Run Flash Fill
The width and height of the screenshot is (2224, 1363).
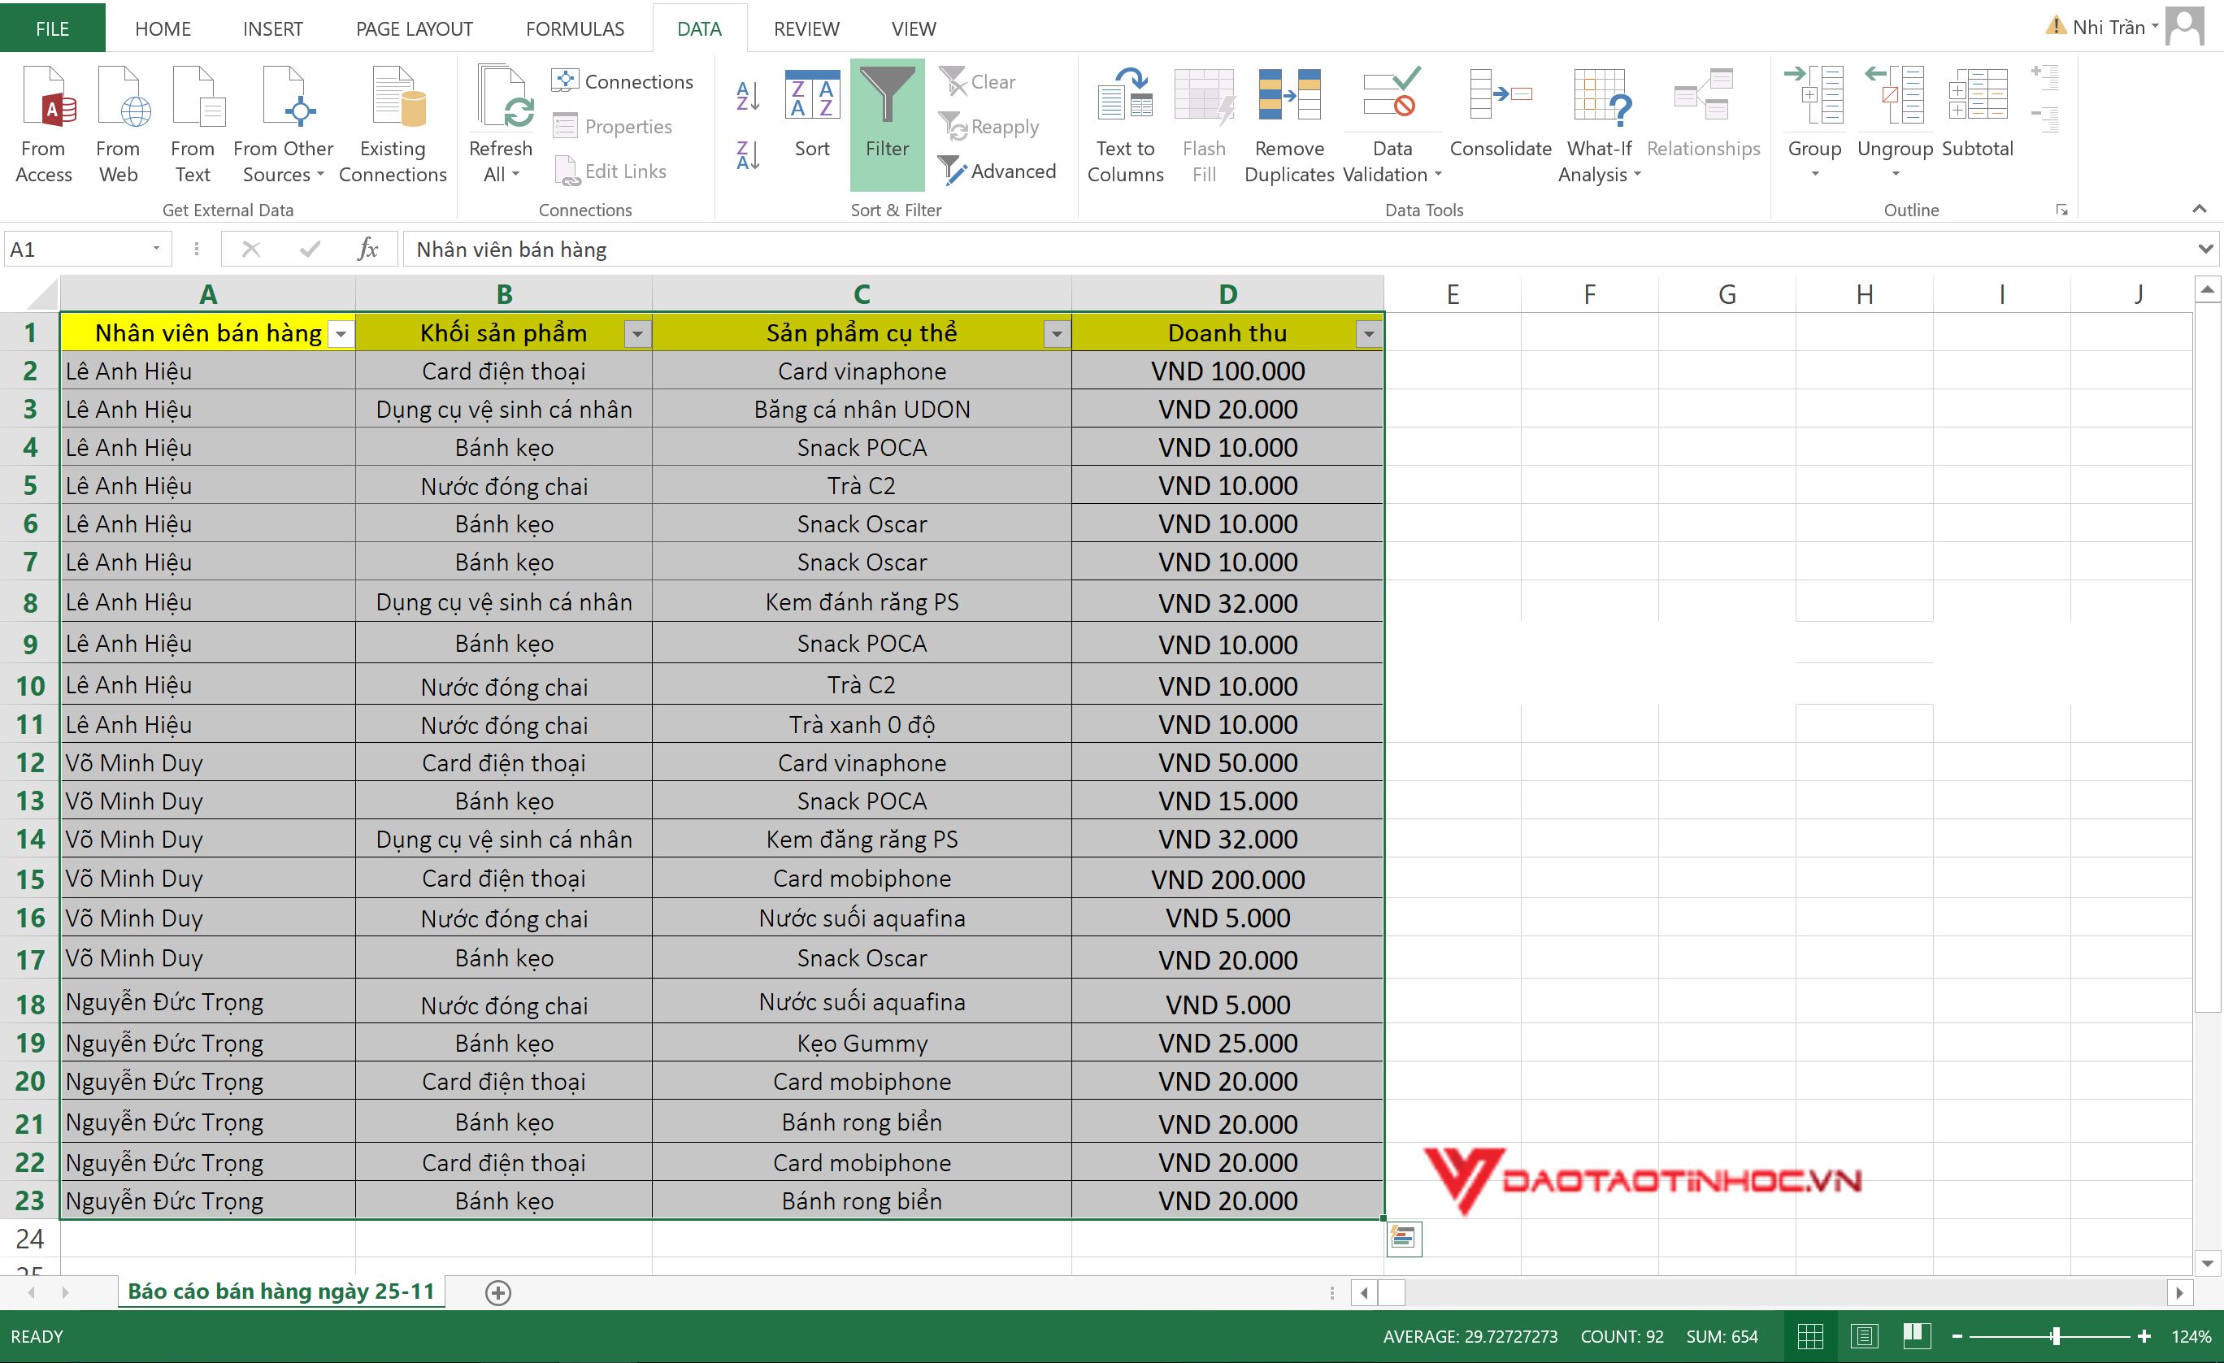[1204, 125]
